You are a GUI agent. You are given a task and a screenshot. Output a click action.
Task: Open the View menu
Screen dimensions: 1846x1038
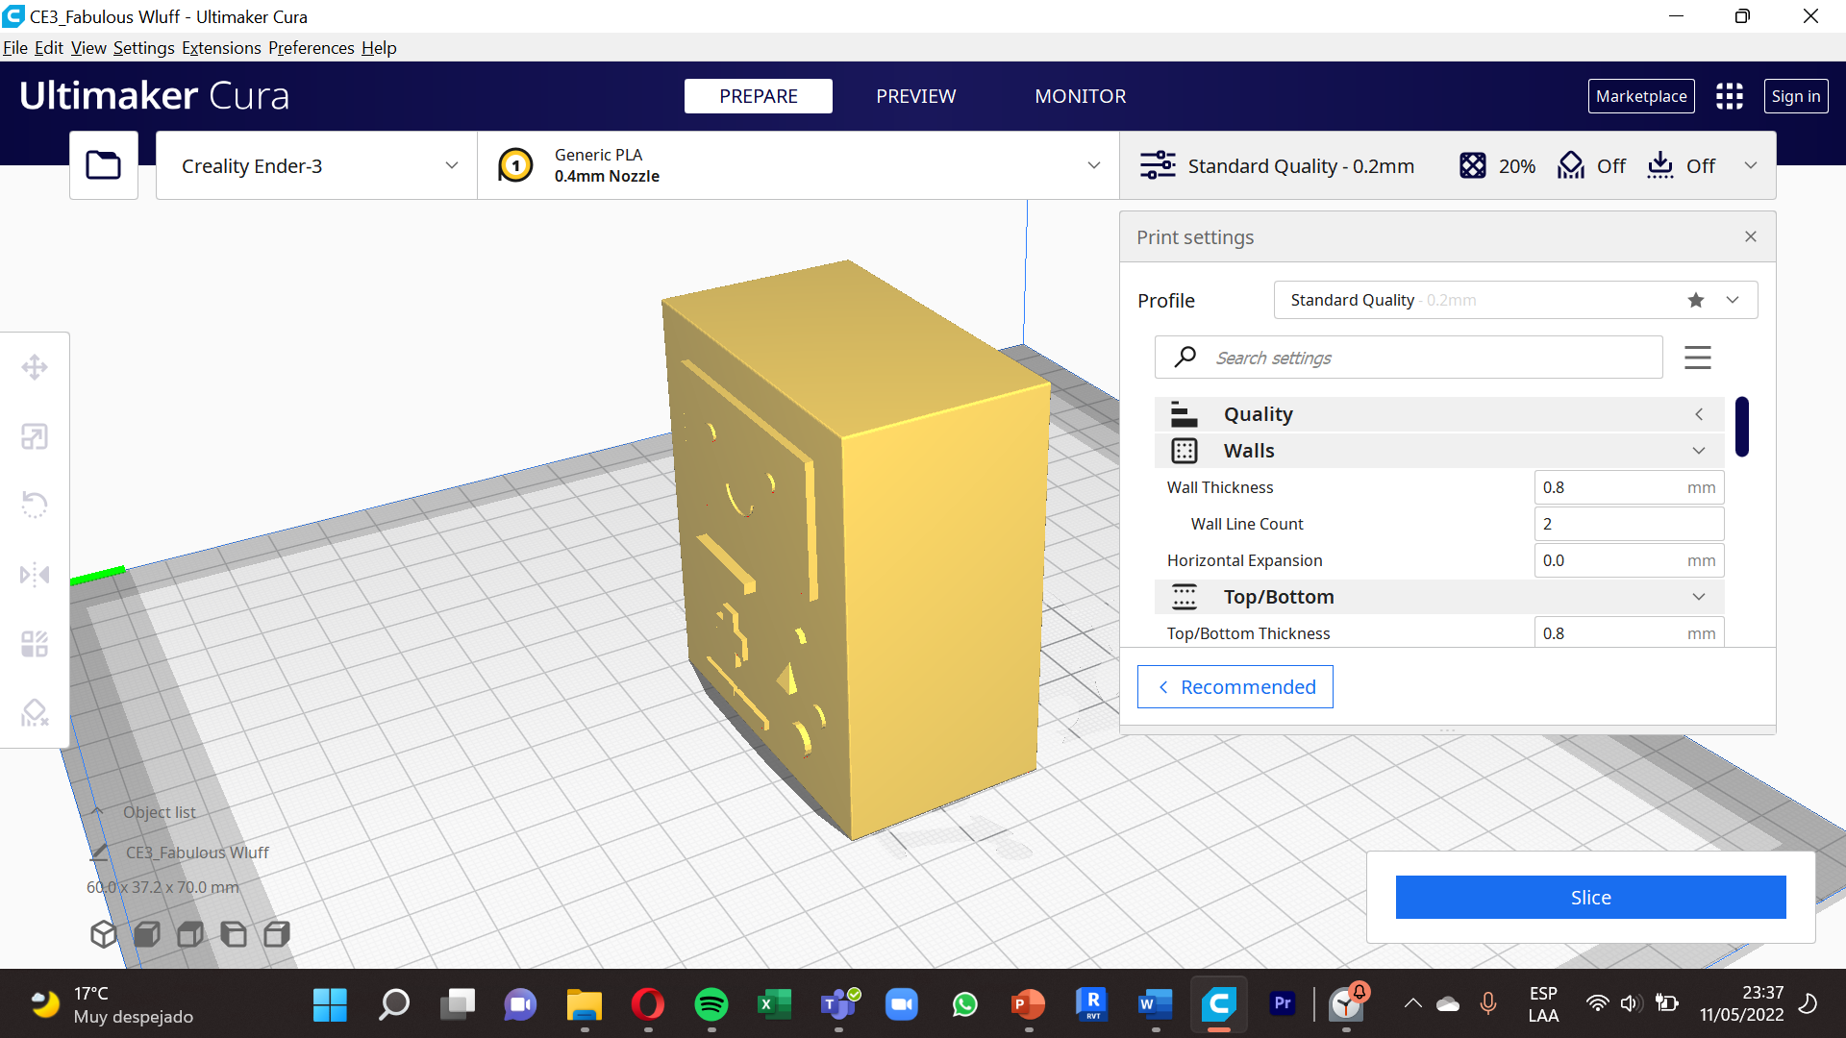[x=88, y=48]
